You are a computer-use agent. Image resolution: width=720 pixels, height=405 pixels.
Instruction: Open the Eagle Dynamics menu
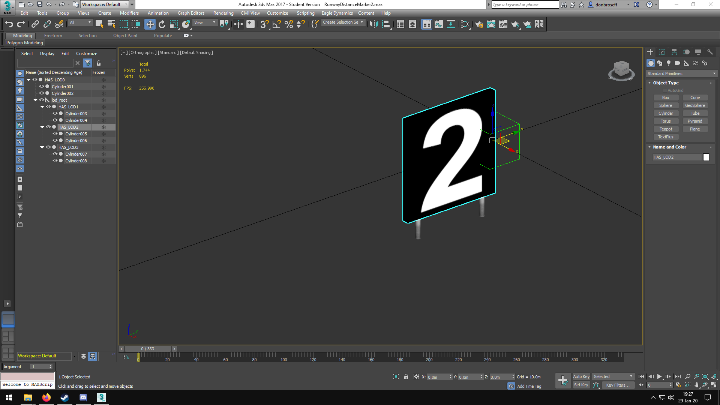pyautogui.click(x=337, y=13)
